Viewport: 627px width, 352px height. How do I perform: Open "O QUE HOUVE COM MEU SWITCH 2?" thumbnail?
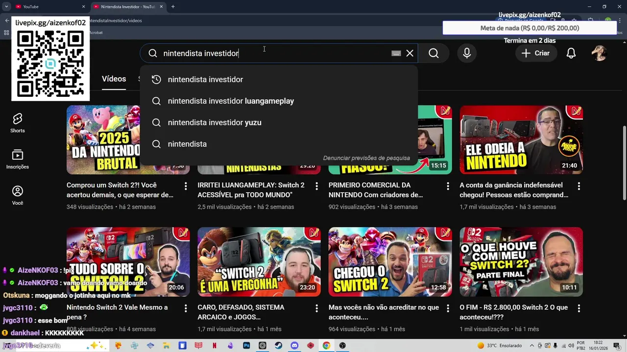(521, 262)
